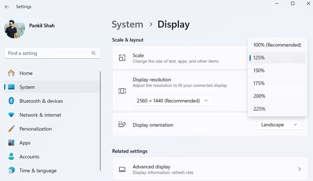Click the Apps sidebar icon
This screenshot has height=181, width=313.
point(11,143)
